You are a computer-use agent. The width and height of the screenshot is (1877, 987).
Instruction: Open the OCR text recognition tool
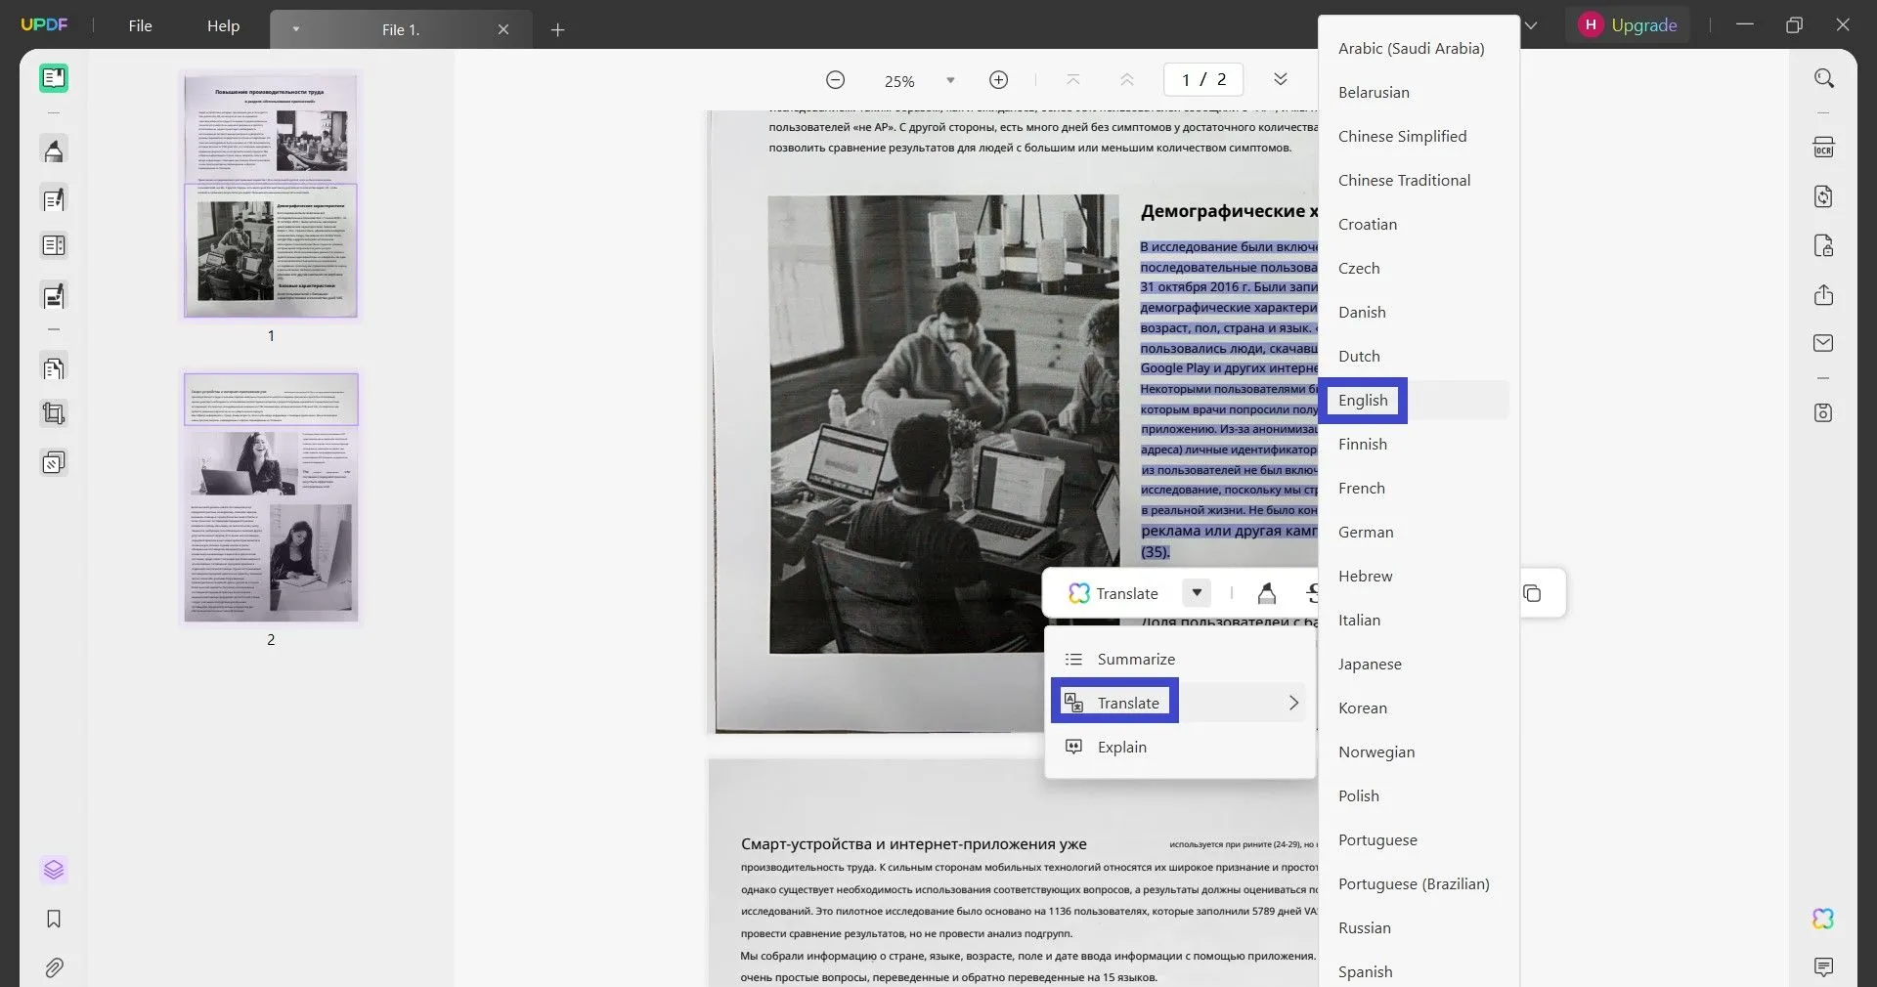(1824, 147)
